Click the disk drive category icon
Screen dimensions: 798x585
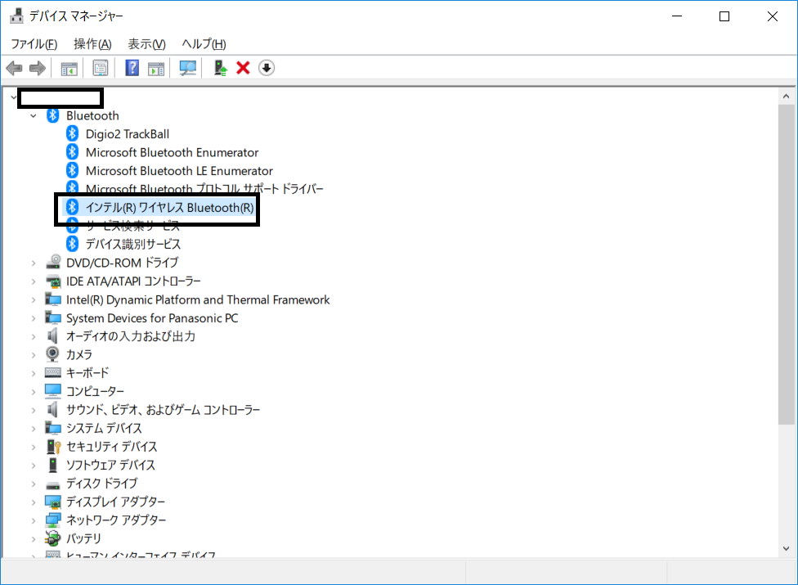[53, 484]
